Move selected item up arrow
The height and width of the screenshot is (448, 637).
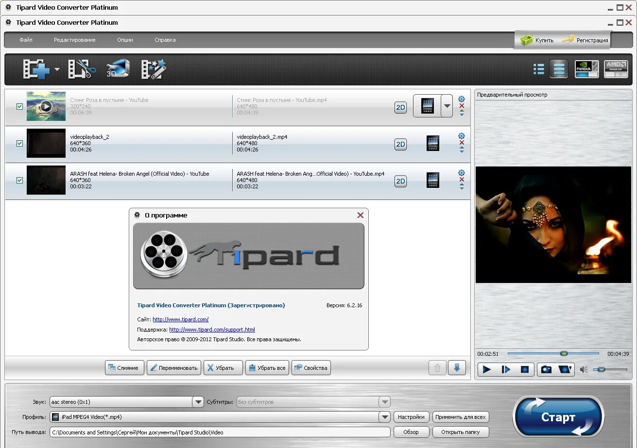point(437,368)
